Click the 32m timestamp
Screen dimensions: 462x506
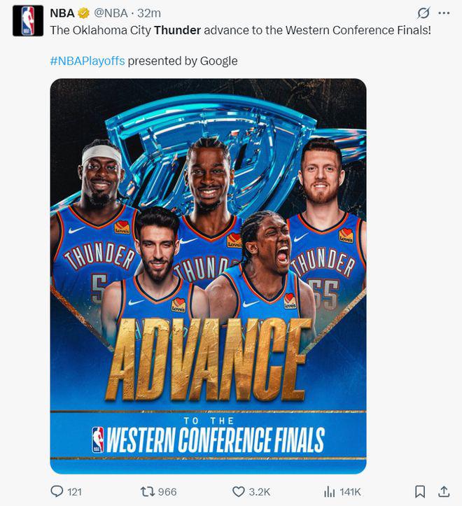(x=149, y=13)
